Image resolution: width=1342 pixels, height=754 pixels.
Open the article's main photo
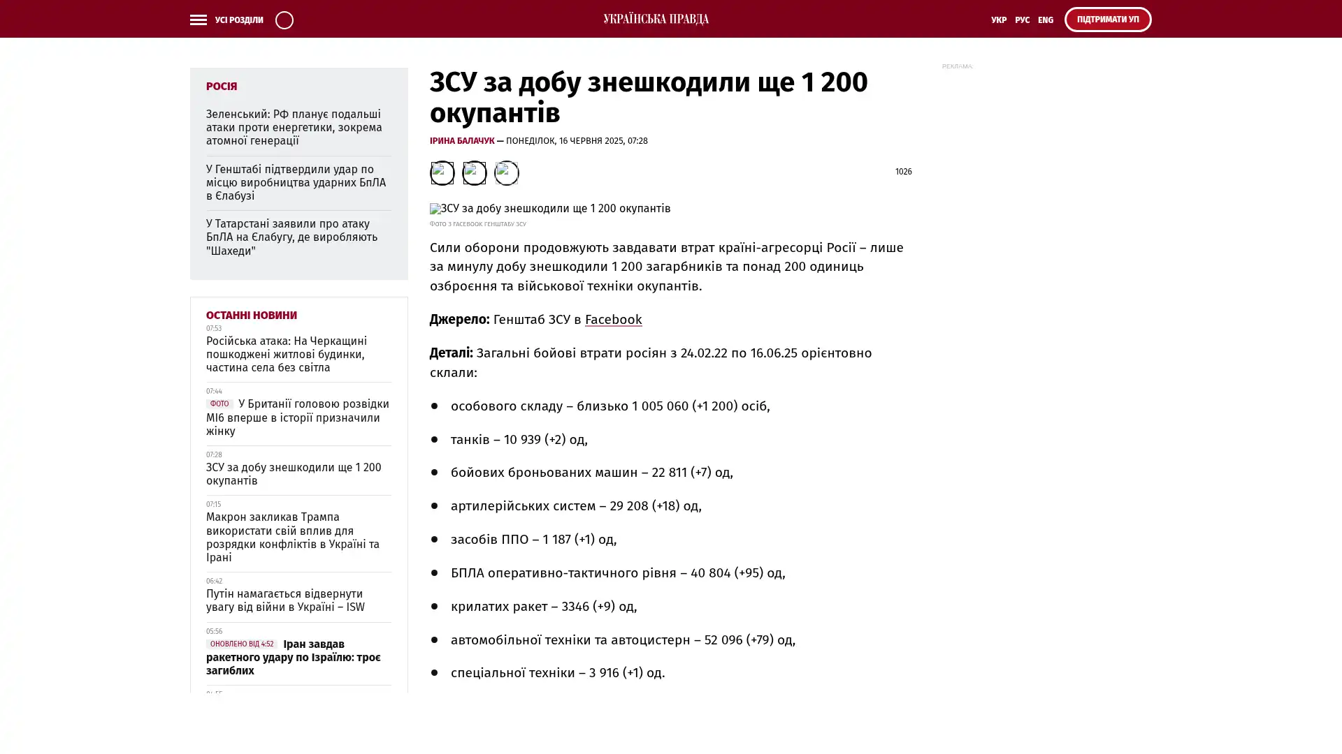click(549, 209)
